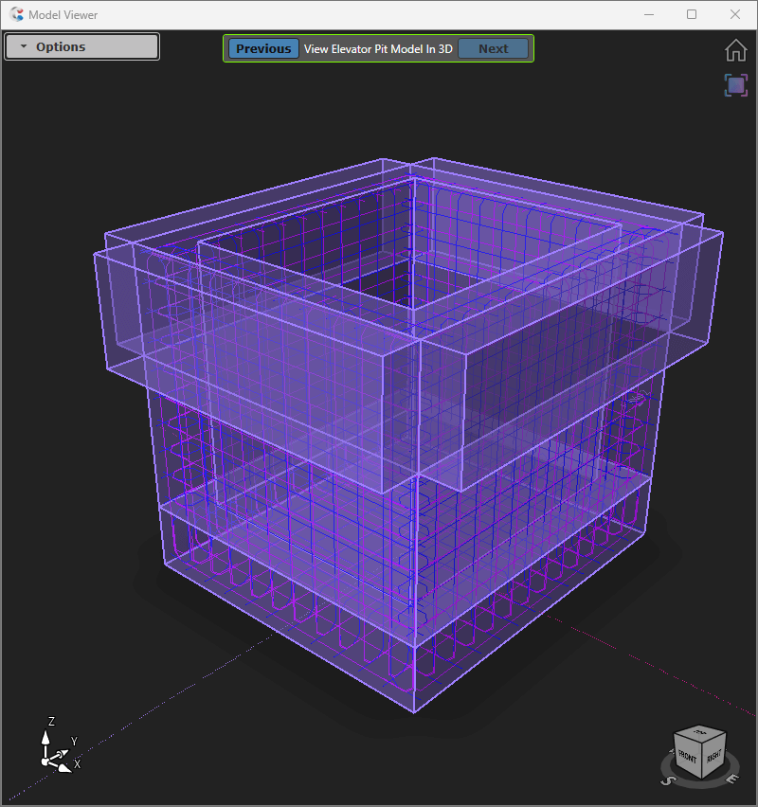Go to the Previous step
This screenshot has width=758, height=807.
263,48
